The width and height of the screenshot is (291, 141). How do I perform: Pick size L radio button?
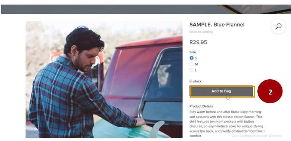click(192, 70)
